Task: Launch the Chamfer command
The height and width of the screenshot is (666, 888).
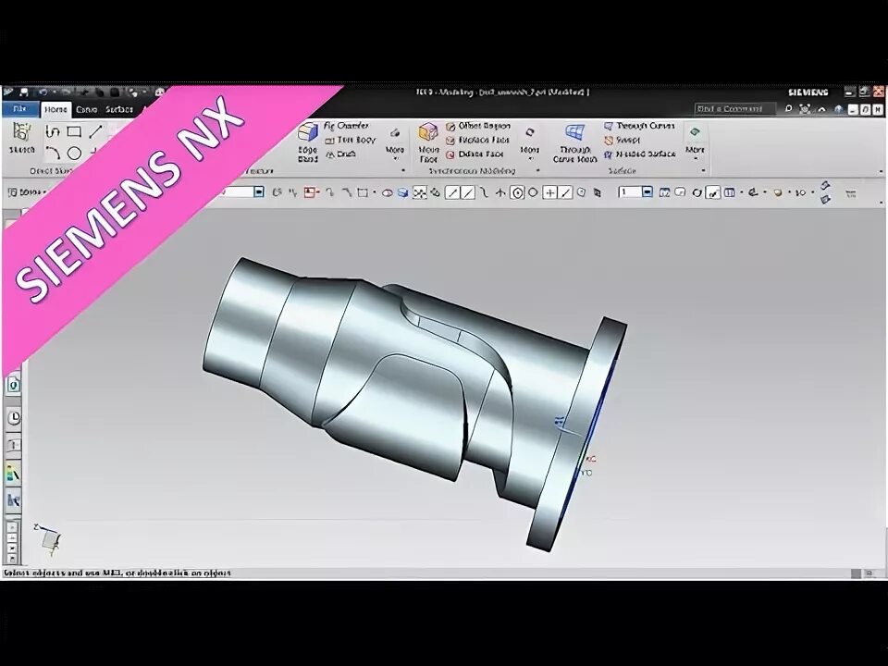Action: pyautogui.click(x=346, y=126)
